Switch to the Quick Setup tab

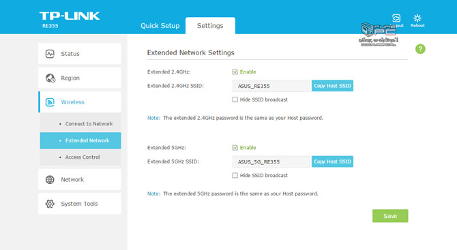coord(160,26)
